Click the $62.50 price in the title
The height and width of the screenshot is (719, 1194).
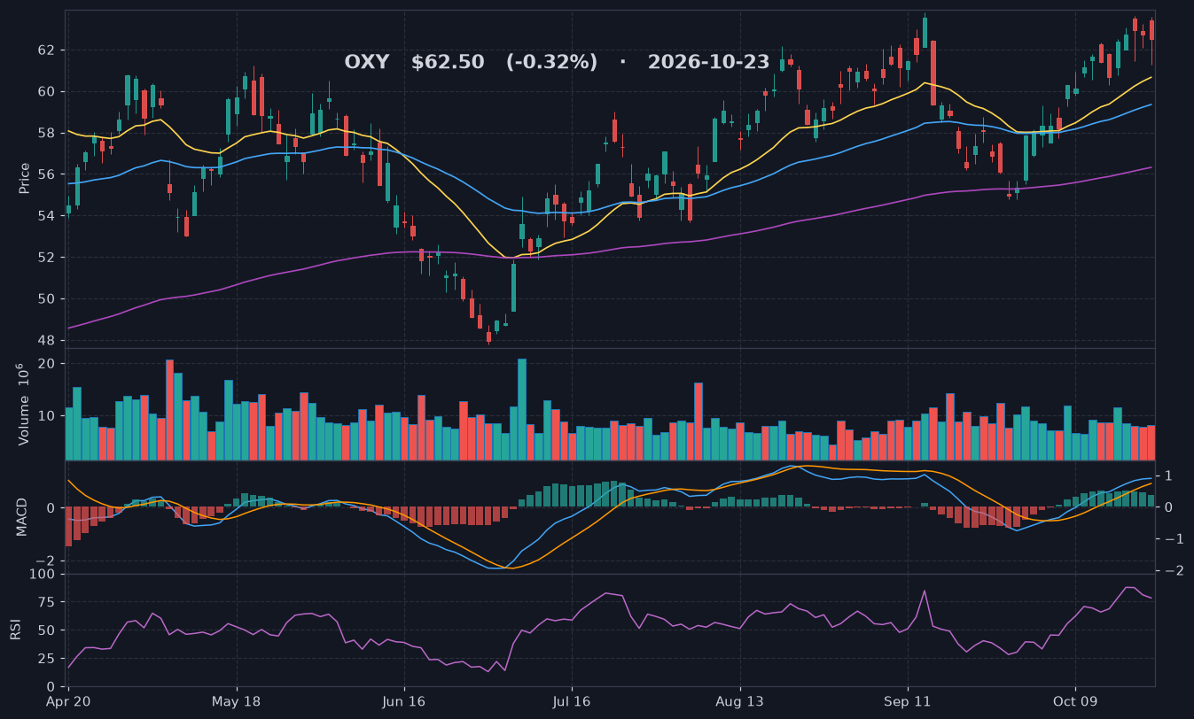click(448, 62)
